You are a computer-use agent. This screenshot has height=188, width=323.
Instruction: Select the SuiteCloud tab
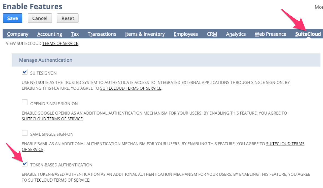coord(308,34)
